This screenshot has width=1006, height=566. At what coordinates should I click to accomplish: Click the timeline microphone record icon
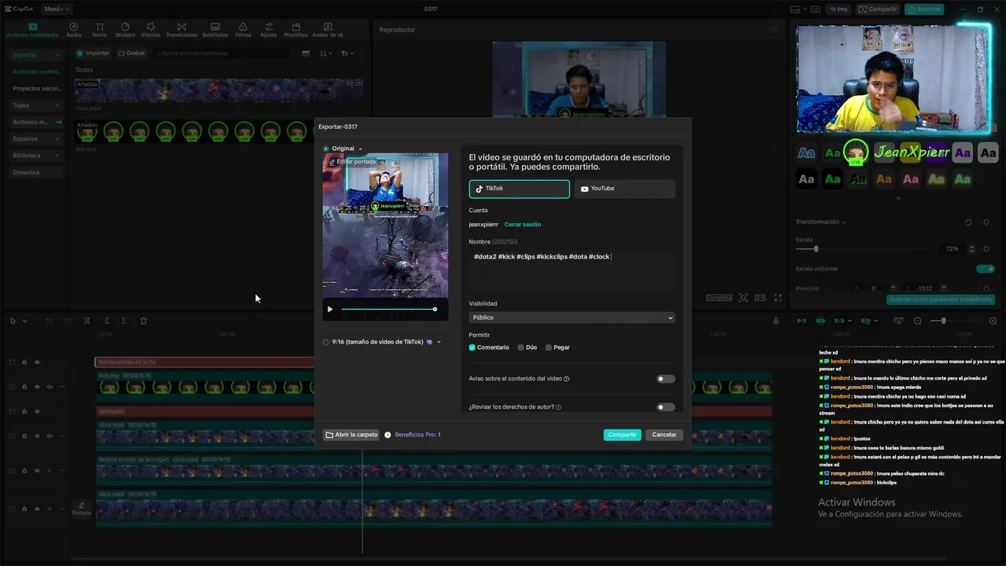[777, 321]
